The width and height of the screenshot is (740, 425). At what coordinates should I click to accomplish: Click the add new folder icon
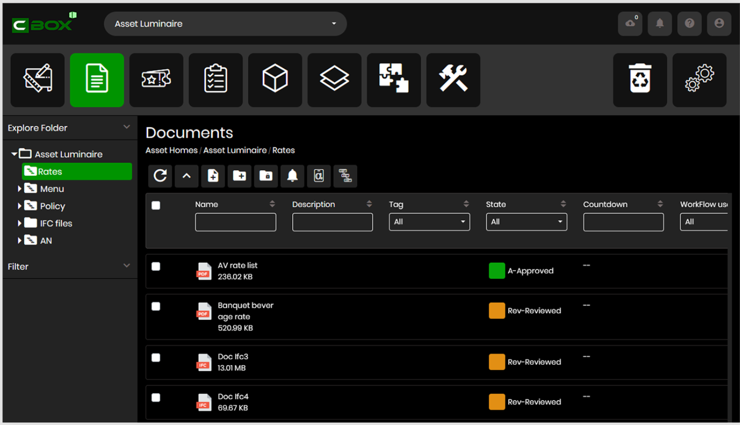(x=239, y=176)
